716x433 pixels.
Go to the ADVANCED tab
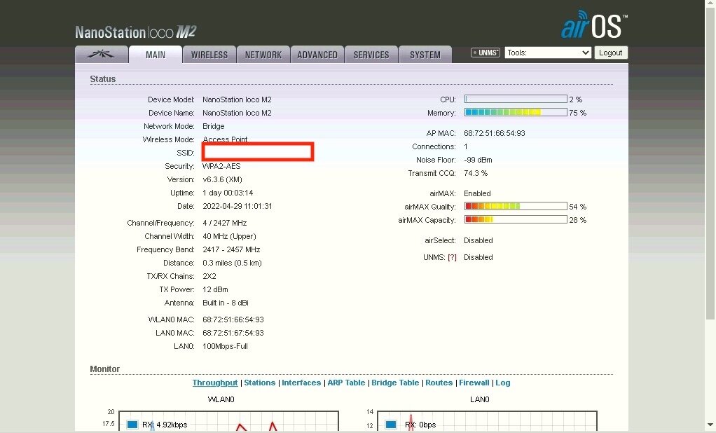pos(317,55)
